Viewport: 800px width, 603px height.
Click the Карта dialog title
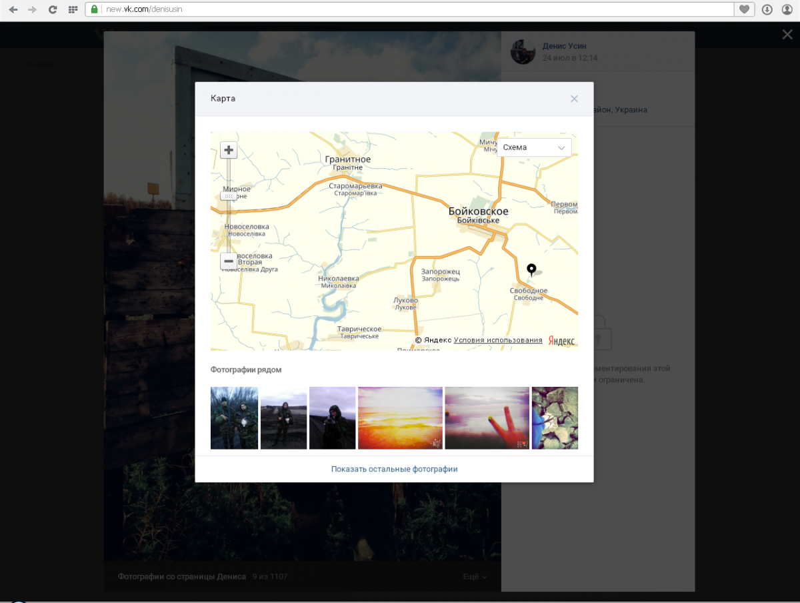[x=223, y=99]
